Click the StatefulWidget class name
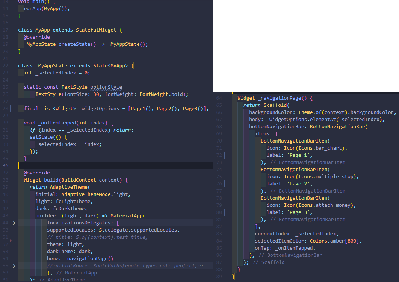The image size is (399, 282). tap(96, 30)
